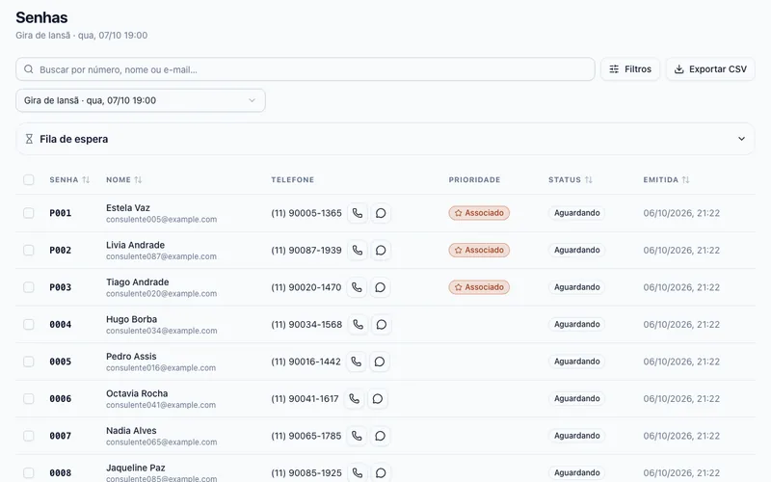This screenshot has height=482, width=771.
Task: Select row checkbox for senha 0006
Action: click(29, 398)
